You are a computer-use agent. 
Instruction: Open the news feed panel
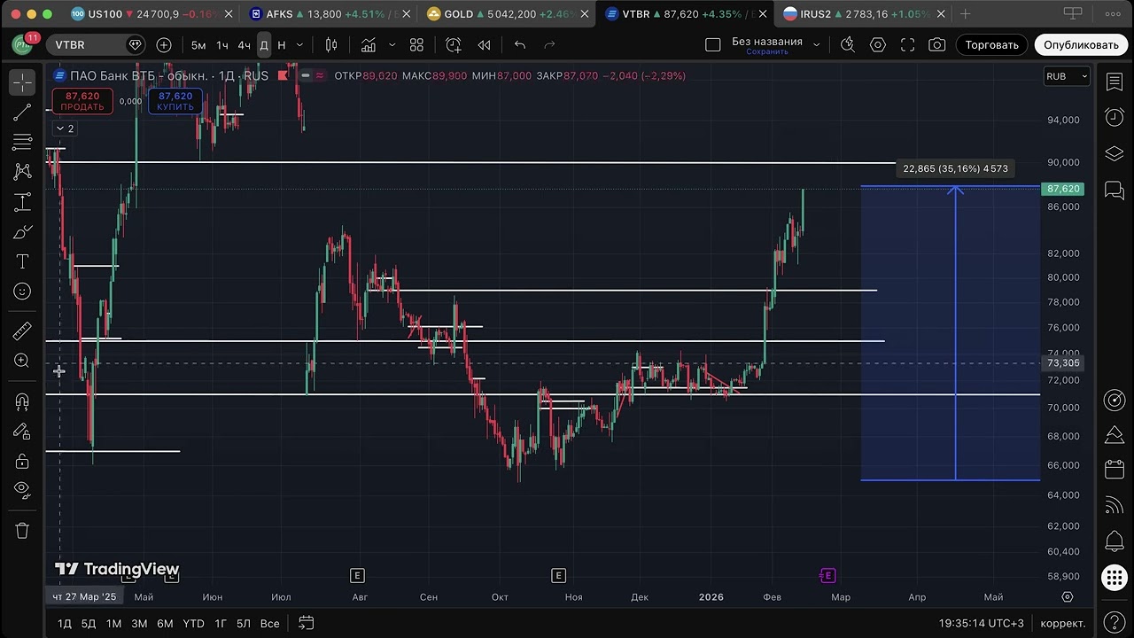click(x=1115, y=506)
